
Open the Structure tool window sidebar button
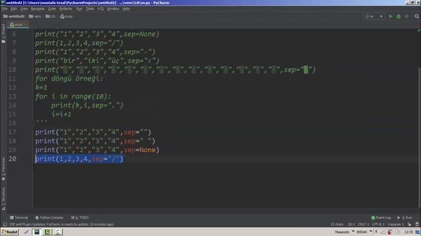[3, 199]
